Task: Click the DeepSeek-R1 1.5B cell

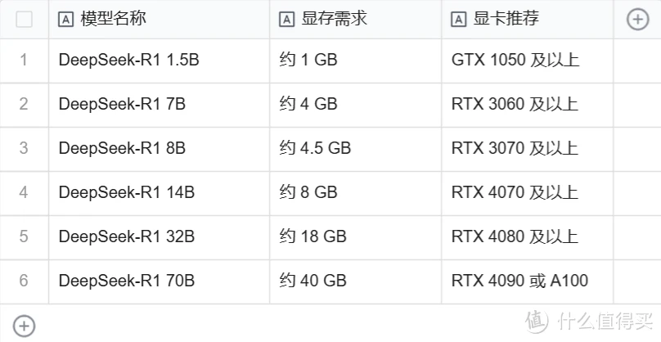Action: [x=159, y=61]
